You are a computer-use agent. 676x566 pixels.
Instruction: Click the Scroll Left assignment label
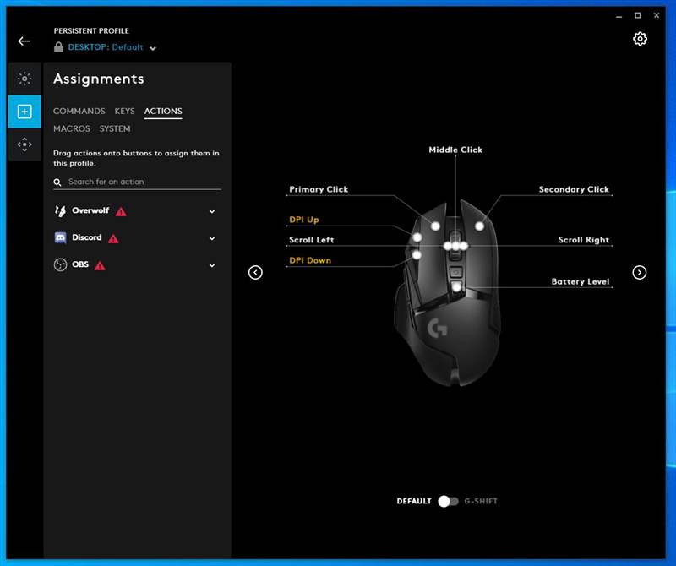pyautogui.click(x=311, y=240)
